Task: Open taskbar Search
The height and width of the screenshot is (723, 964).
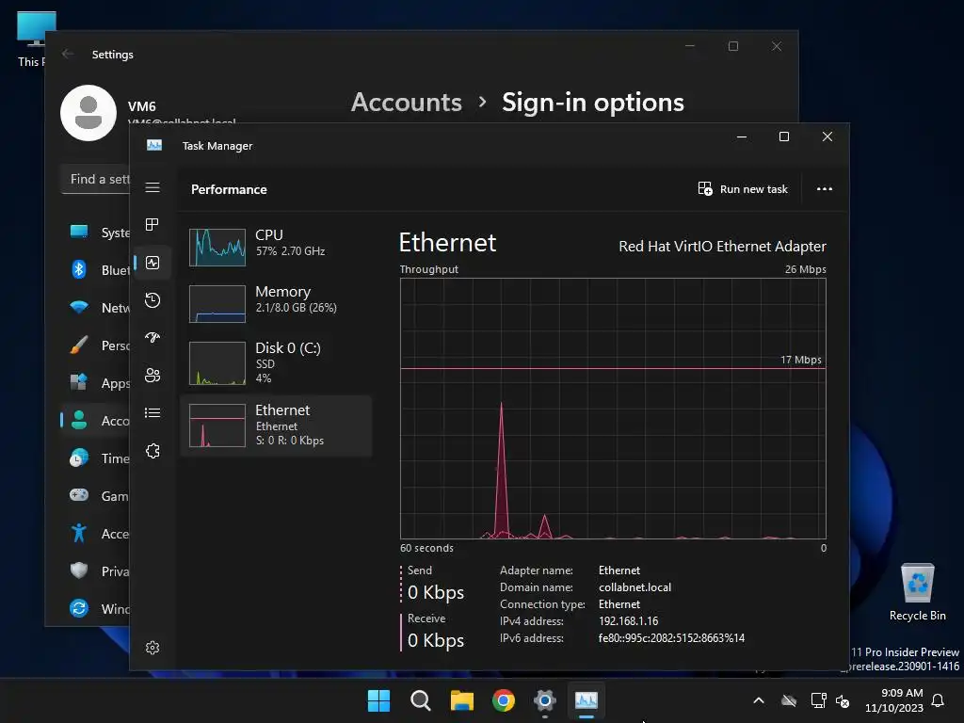Action: click(x=421, y=700)
